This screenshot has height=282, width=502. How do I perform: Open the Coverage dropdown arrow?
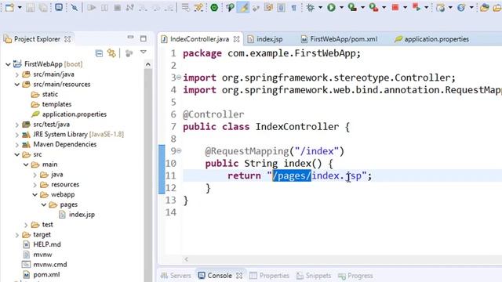(x=362, y=7)
